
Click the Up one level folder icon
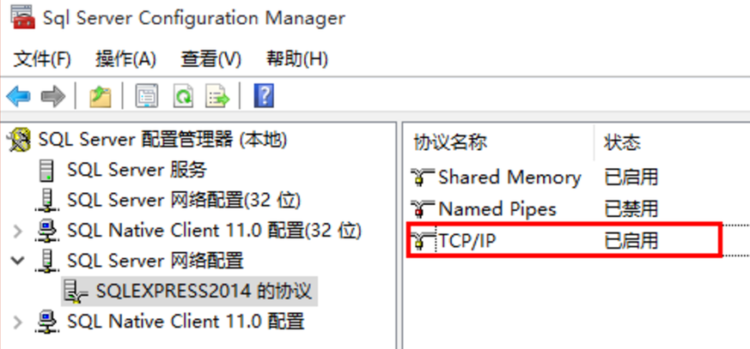coord(100,97)
